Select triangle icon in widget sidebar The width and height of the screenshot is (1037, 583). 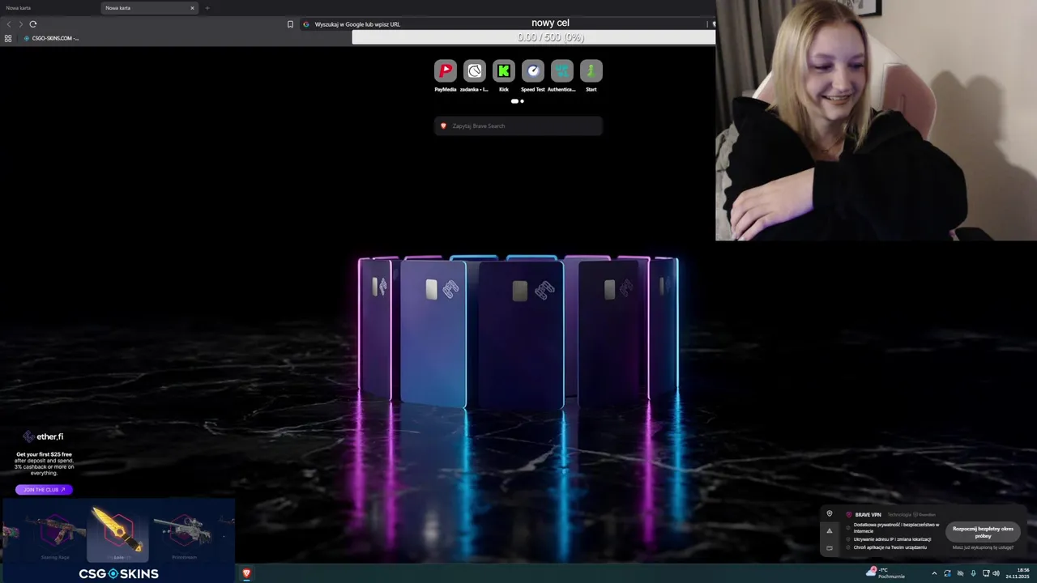click(829, 530)
